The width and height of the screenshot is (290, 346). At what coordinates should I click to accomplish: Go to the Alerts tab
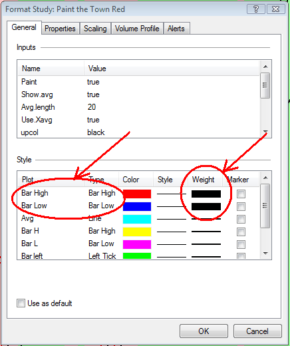tap(176, 29)
